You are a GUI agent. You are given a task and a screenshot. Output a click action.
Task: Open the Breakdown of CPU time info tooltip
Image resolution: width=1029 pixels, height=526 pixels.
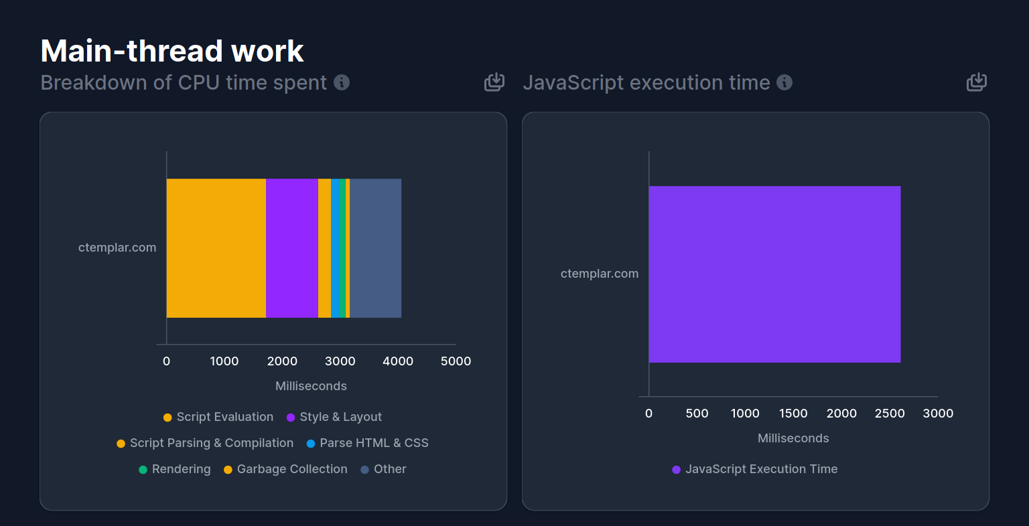(x=342, y=82)
